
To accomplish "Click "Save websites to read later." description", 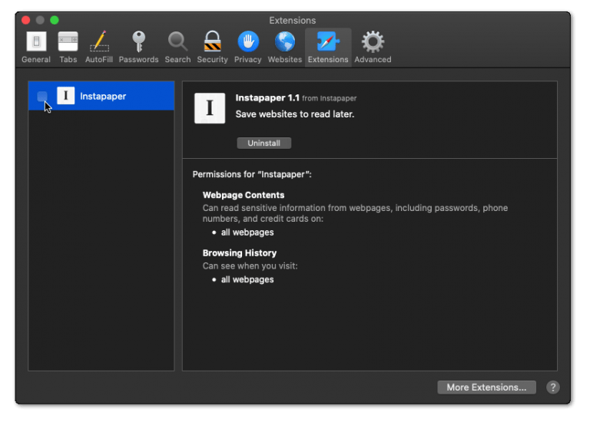I will point(295,114).
